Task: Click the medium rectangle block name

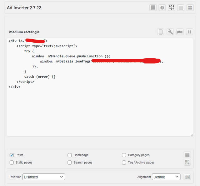Action: pos(24,32)
